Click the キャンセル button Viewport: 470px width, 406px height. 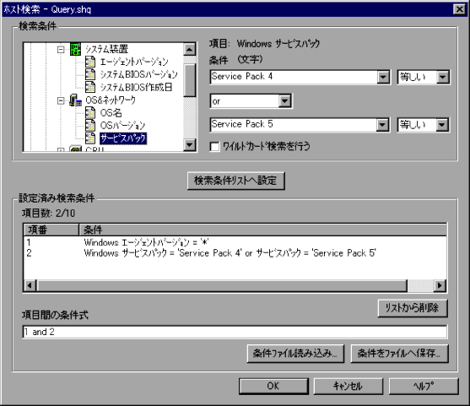click(348, 386)
